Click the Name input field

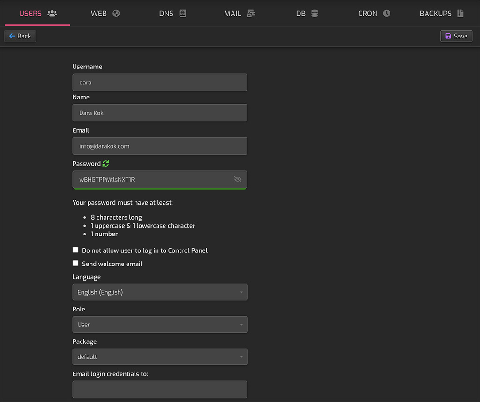click(160, 113)
